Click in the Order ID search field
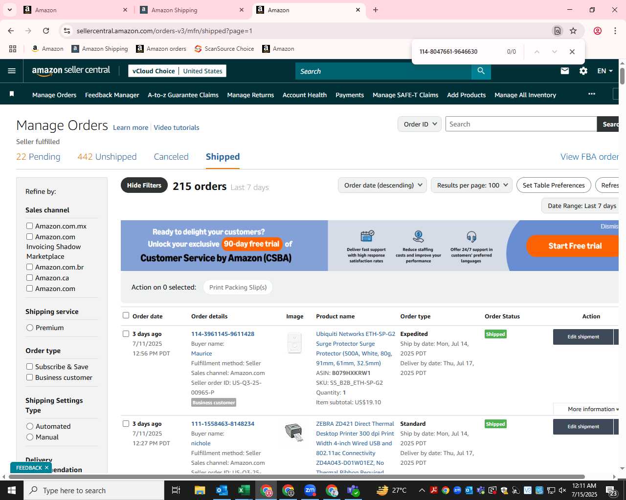This screenshot has width=626, height=500. coord(521,124)
